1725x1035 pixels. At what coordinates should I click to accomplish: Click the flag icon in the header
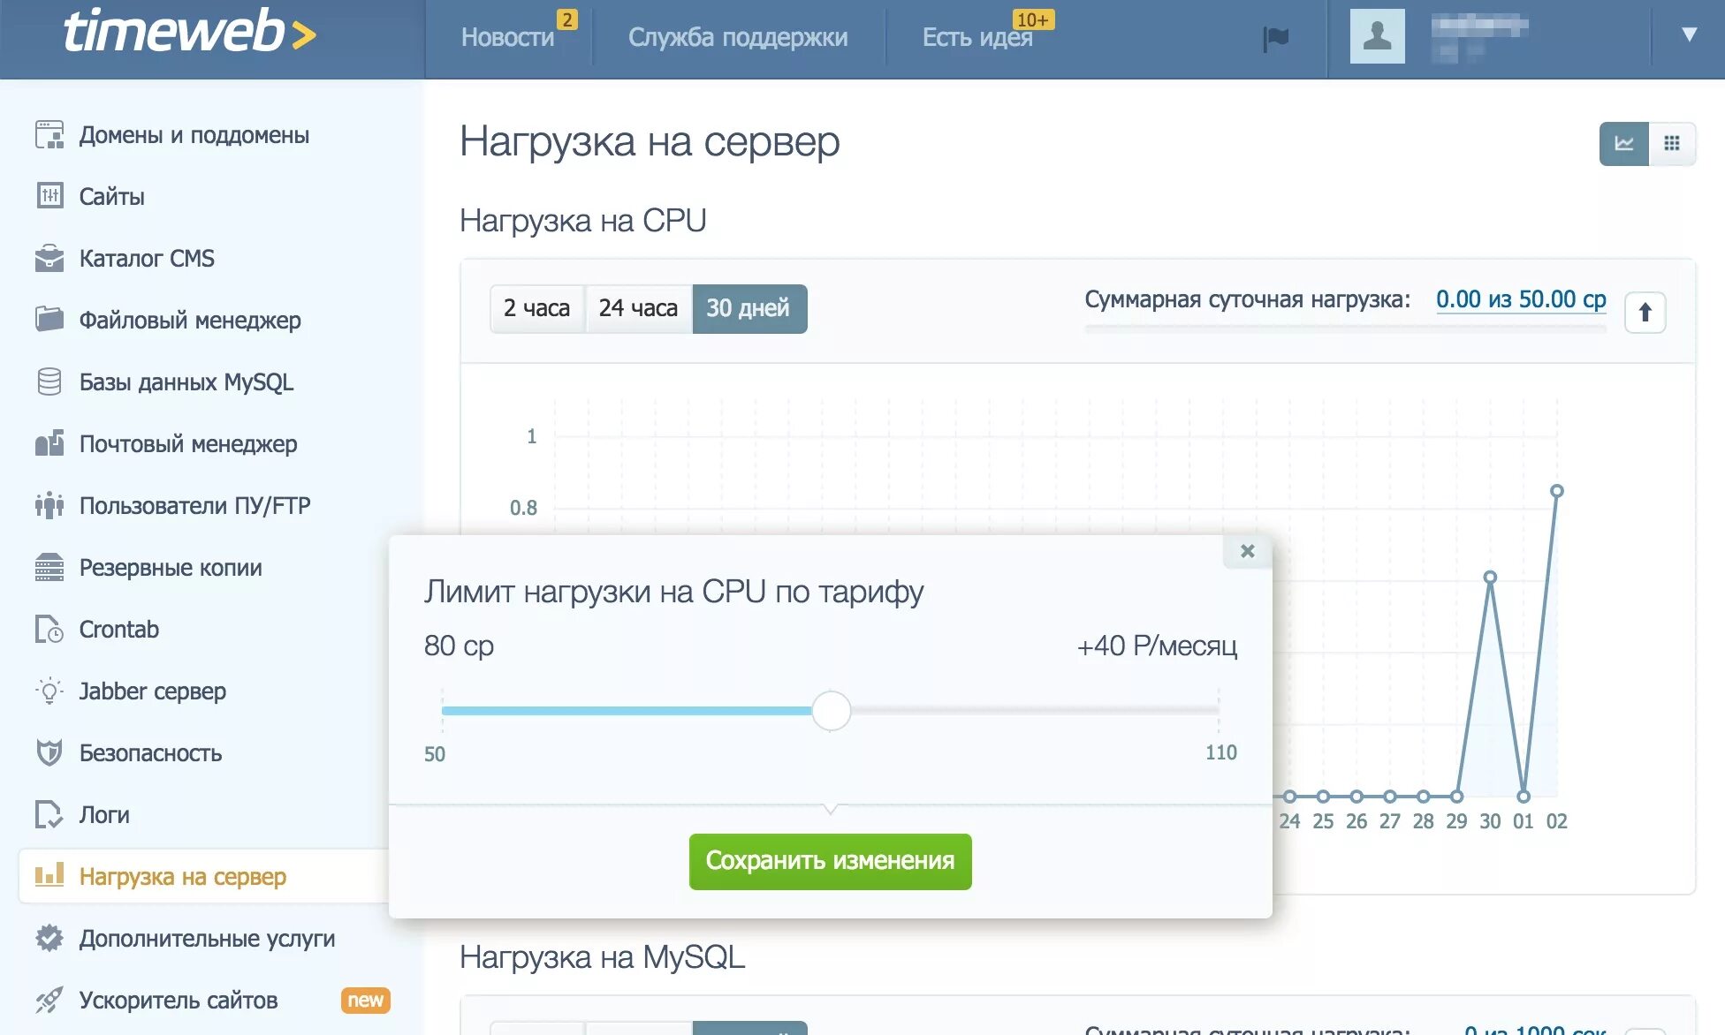click(x=1275, y=39)
